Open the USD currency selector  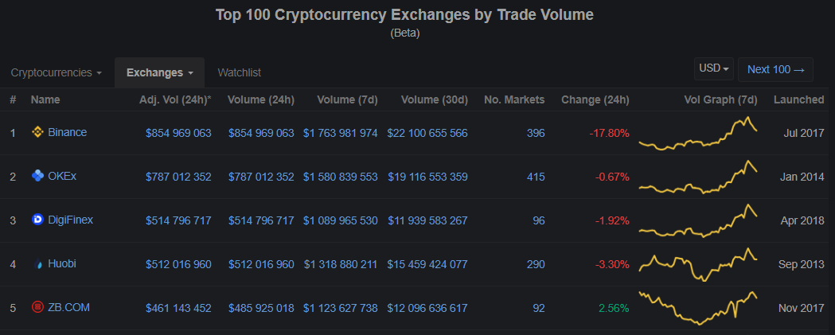[714, 69]
